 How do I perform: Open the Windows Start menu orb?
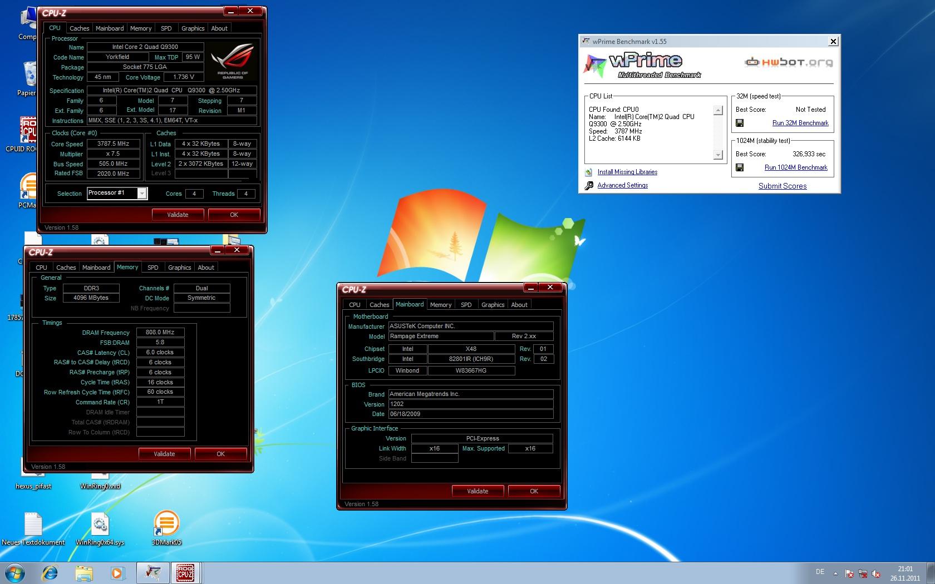click(15, 573)
